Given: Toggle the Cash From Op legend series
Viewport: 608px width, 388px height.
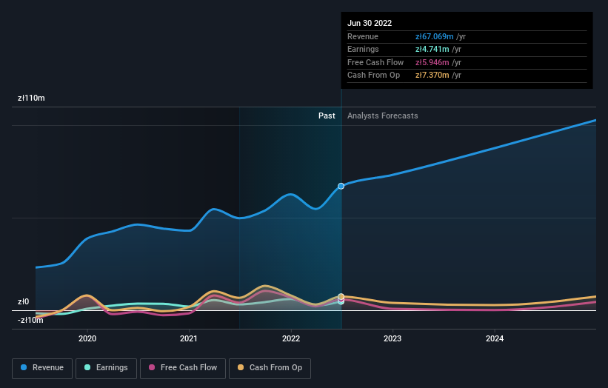Looking at the screenshot, I should pos(270,368).
